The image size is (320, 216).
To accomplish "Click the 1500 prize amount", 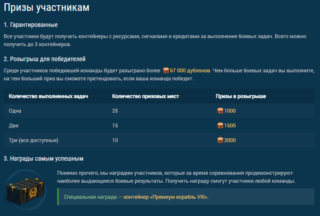I will 230,125.
